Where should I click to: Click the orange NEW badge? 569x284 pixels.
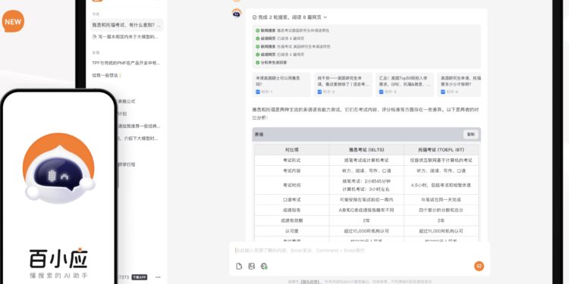tap(13, 21)
